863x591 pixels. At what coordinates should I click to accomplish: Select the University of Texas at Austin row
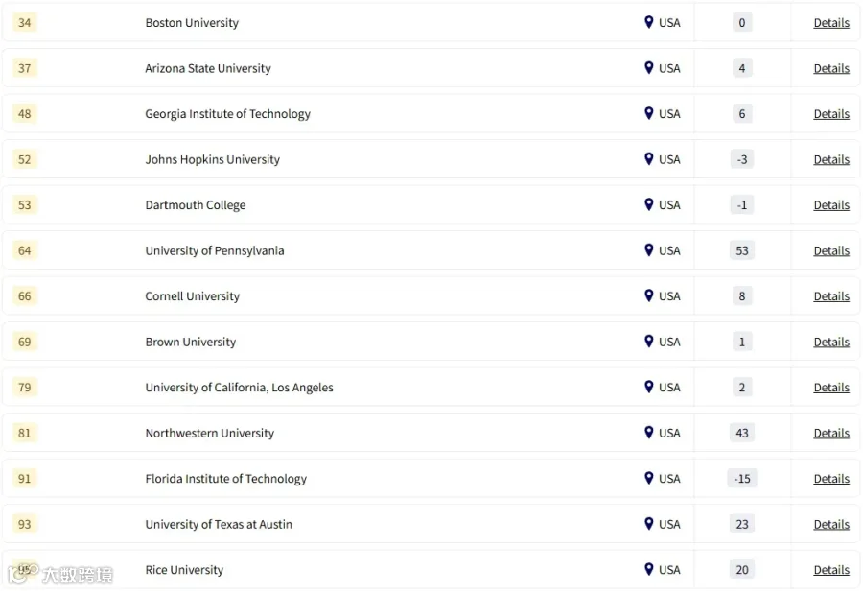(x=431, y=524)
